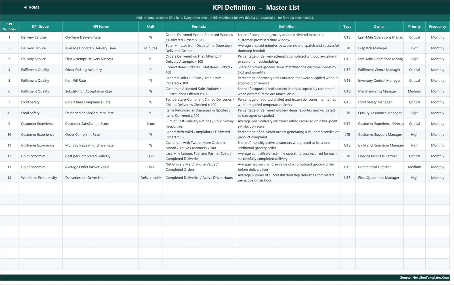This screenshot has height=285, width=454.
Task: Select the Deliveries/Hr unit cell
Action: tap(151, 178)
